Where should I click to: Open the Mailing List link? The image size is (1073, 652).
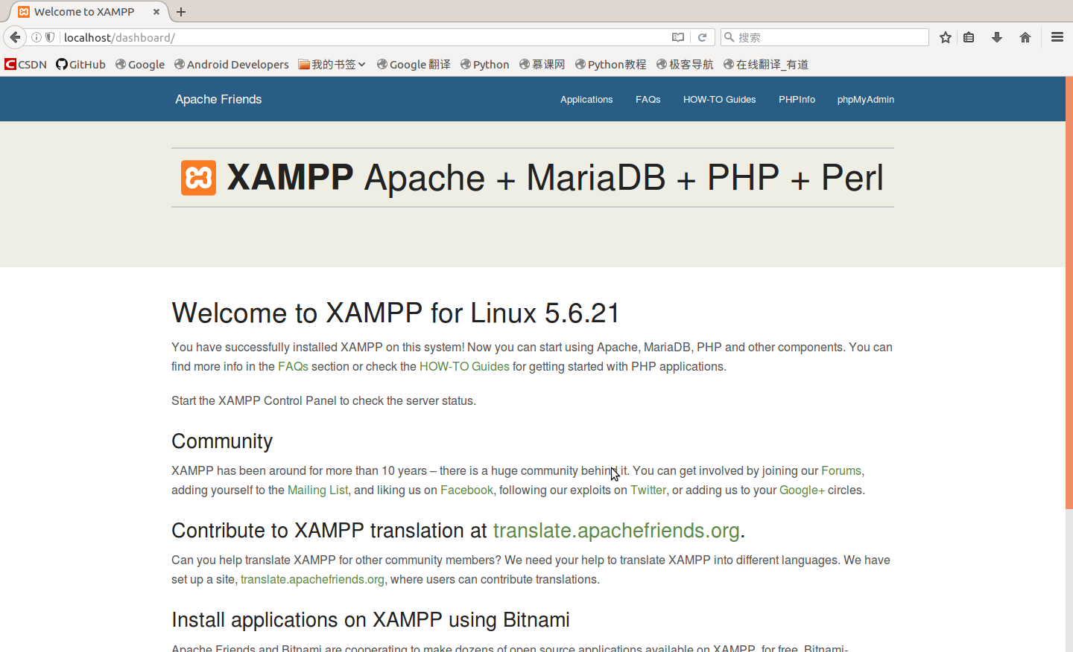pyautogui.click(x=317, y=490)
